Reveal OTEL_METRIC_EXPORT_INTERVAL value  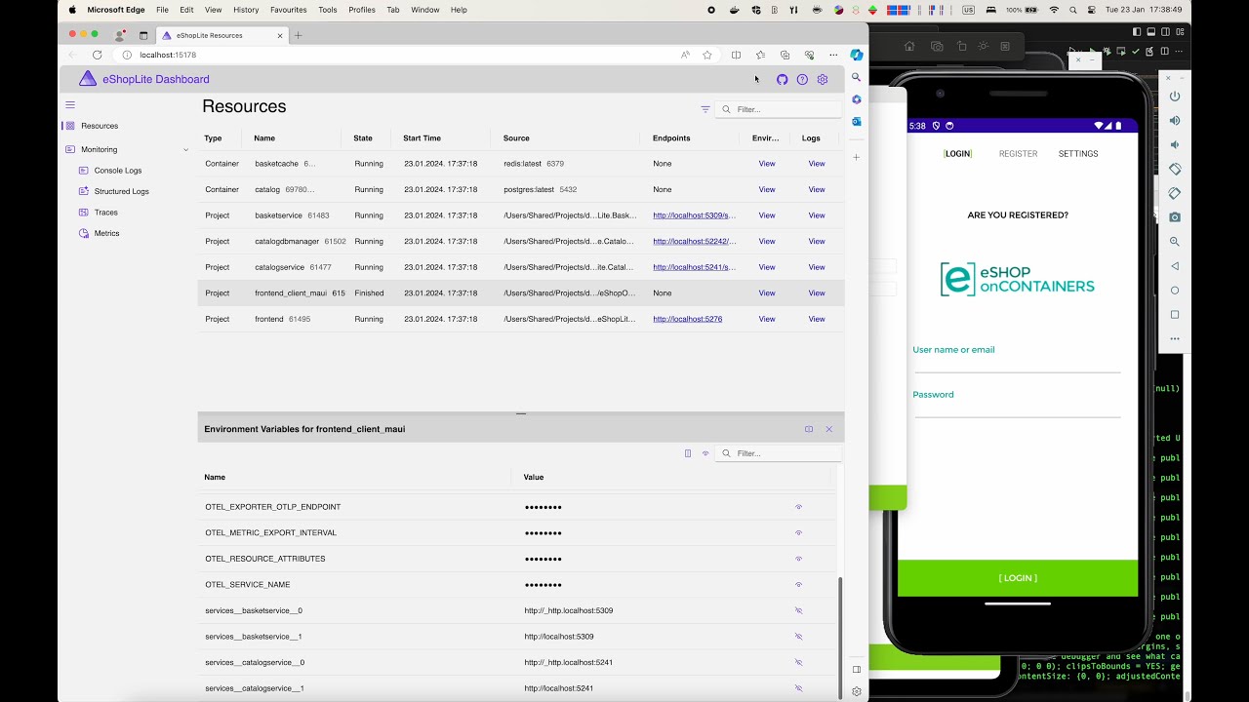798,533
